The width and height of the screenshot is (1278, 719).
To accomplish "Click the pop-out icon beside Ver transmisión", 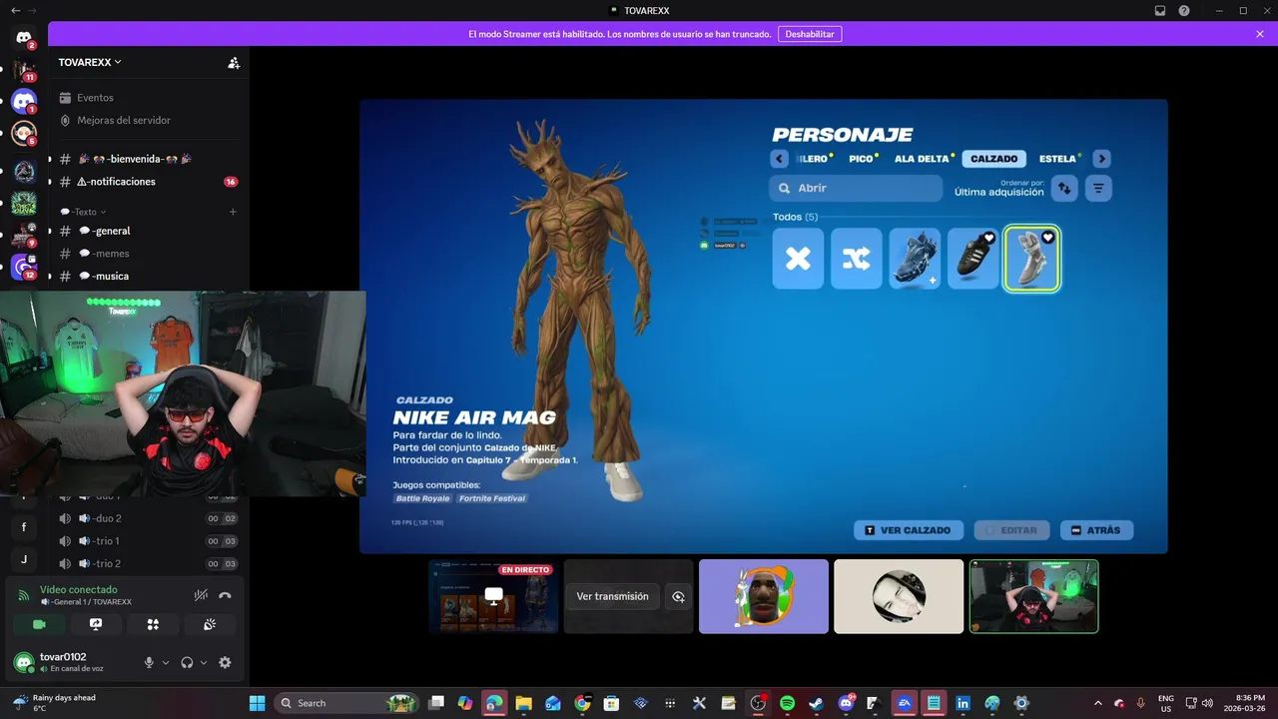I will click(x=678, y=596).
